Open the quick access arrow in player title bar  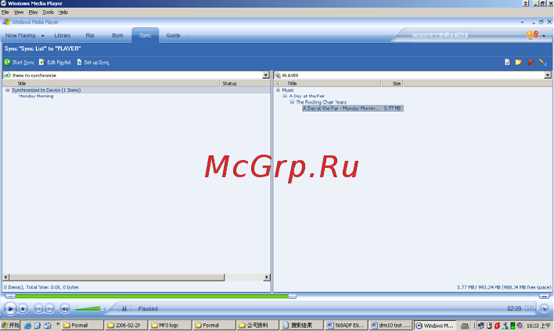[x=522, y=22]
